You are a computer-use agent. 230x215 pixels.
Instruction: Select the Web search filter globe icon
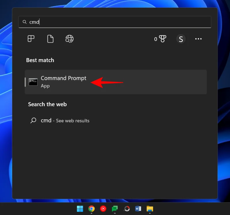click(x=69, y=39)
